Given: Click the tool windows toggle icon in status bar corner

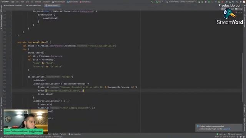Looking at the screenshot, I should pos(1,137).
